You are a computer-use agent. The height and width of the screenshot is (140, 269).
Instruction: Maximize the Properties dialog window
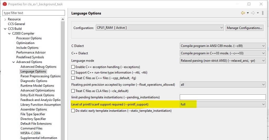[x=249, y=4]
